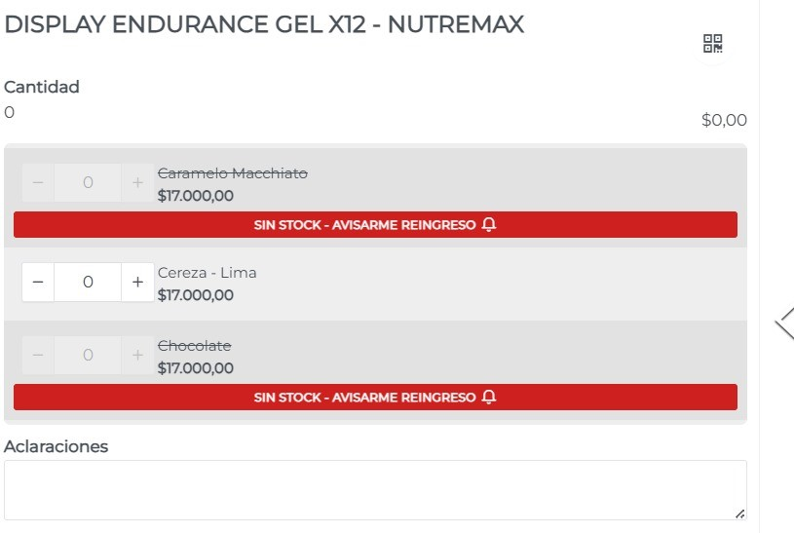
Task: Tap the bell icon under Caramelo Macchiato
Action: (489, 225)
